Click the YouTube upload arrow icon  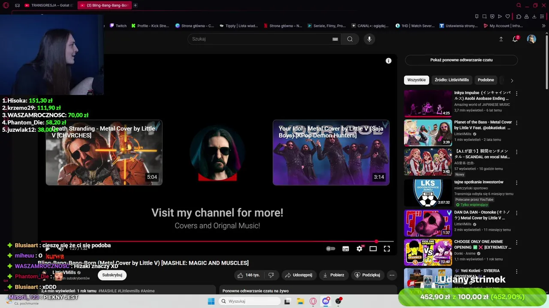pyautogui.click(x=501, y=39)
